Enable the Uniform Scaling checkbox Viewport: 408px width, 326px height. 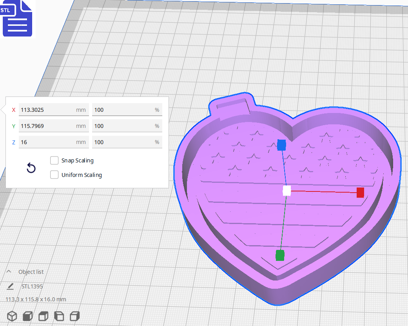point(54,175)
